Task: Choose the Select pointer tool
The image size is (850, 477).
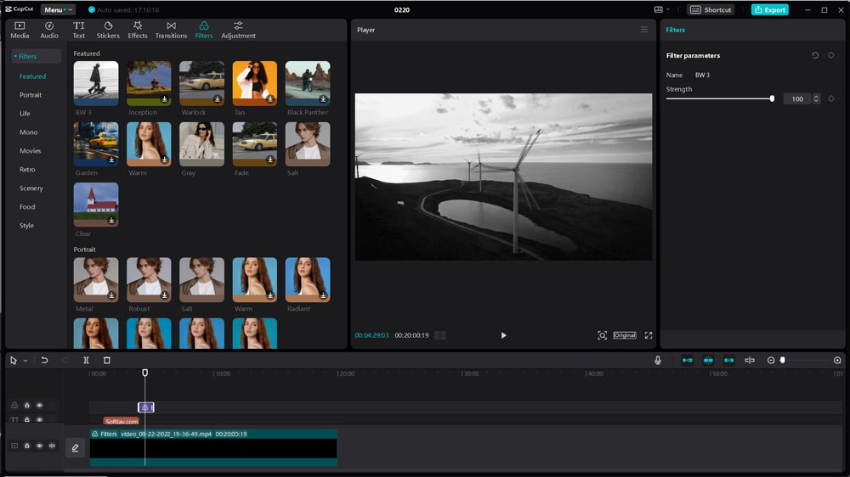Action: [x=14, y=360]
